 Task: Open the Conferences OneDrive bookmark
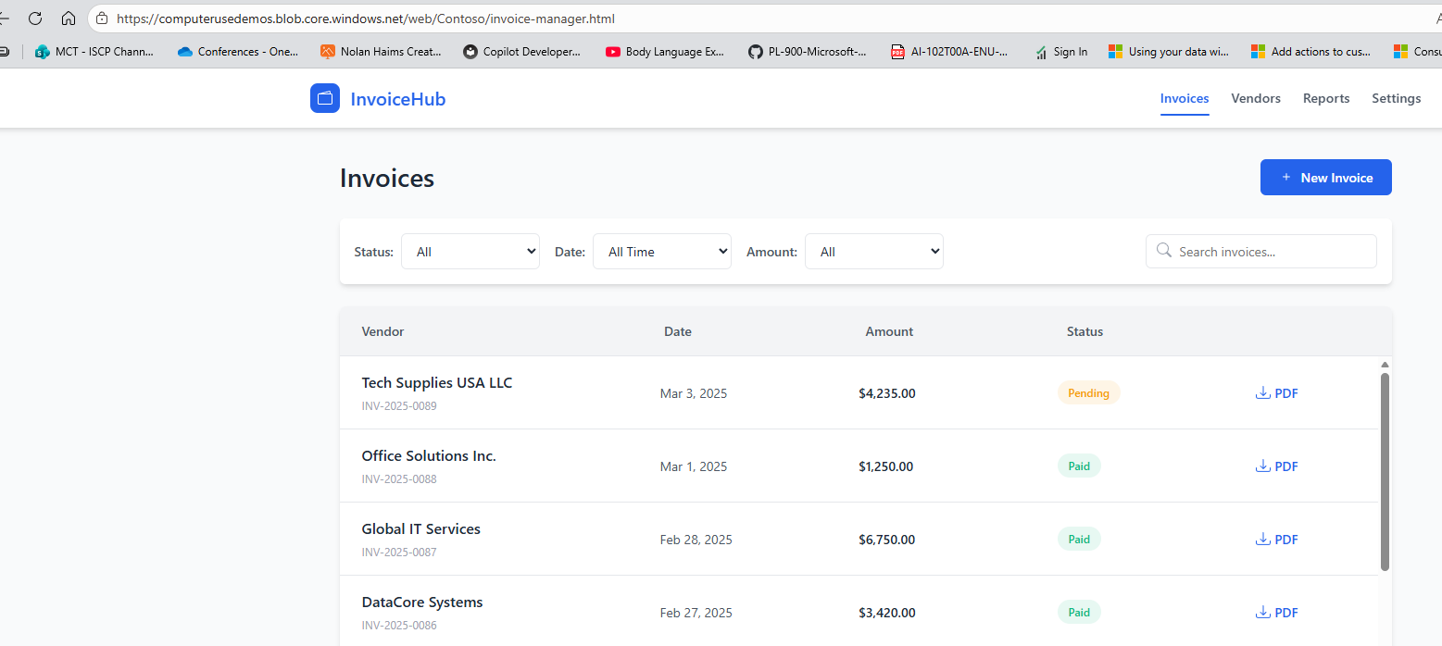238,52
